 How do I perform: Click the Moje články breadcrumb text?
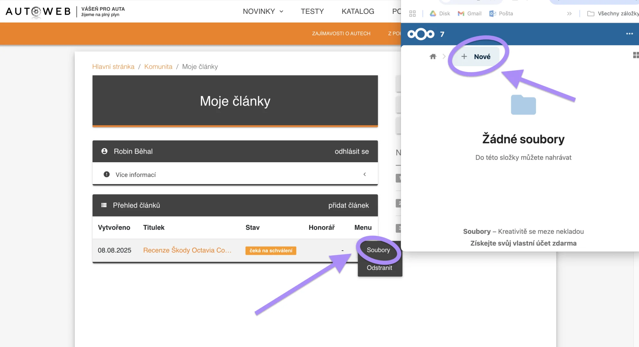[200, 67]
